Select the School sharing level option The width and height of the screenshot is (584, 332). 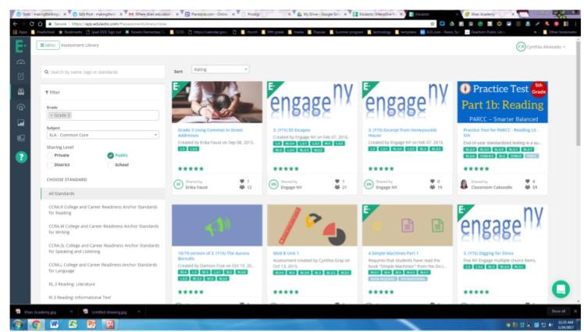110,164
